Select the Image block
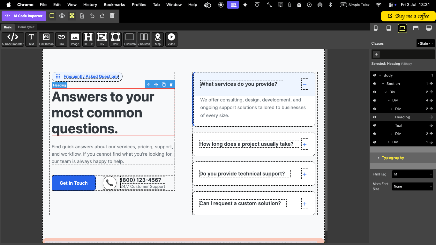436x245 pixels. [x=75, y=39]
